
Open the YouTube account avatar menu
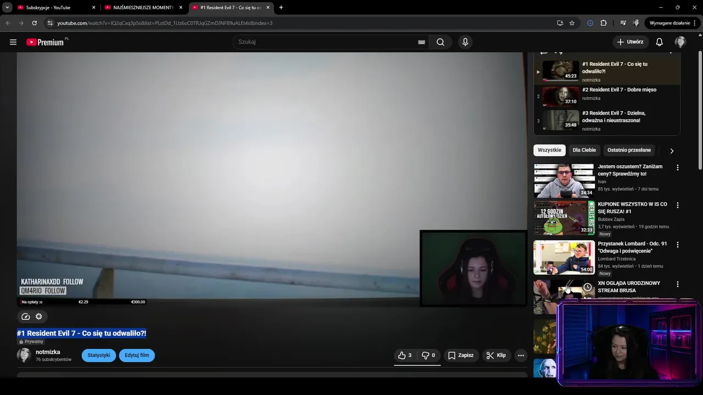[x=680, y=42]
